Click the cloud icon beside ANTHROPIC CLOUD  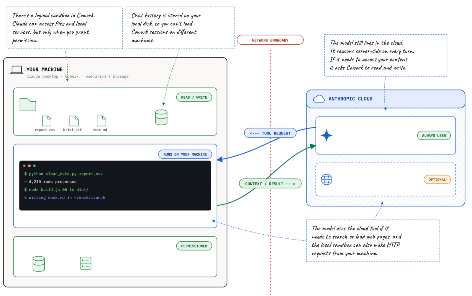click(319, 99)
